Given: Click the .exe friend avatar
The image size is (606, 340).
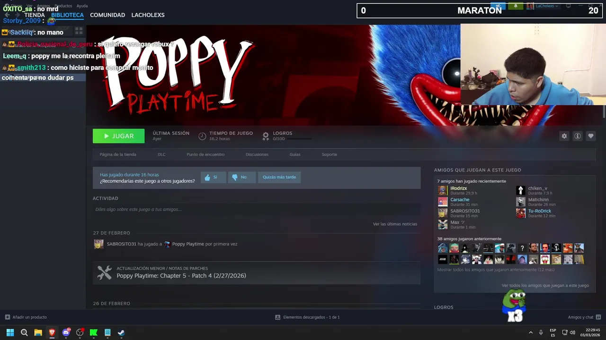Looking at the screenshot, I should (443, 259).
